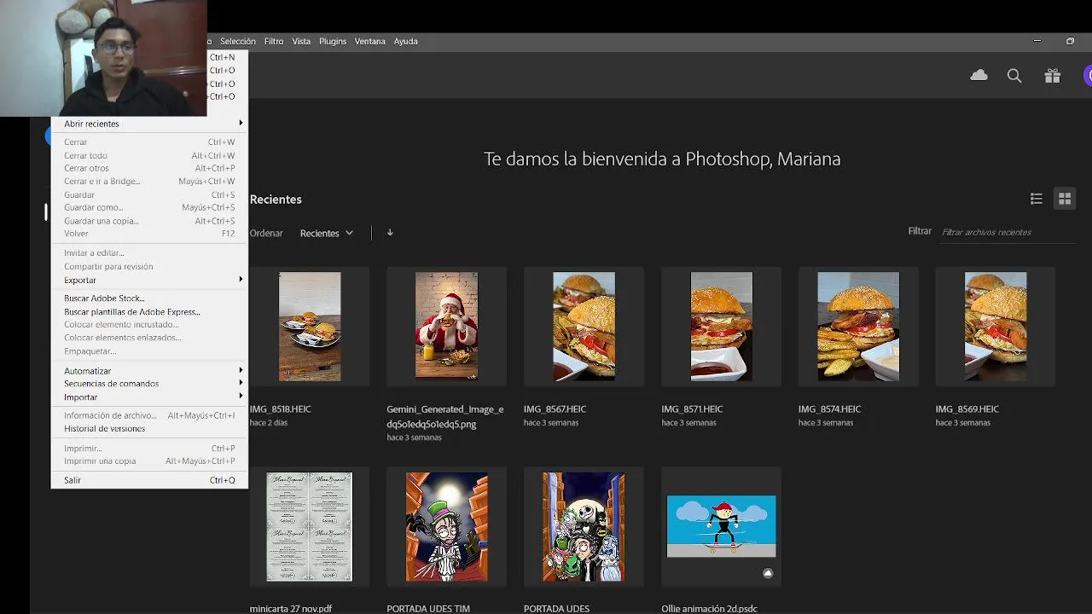Switch recent files to list view
The height and width of the screenshot is (614, 1092).
click(x=1036, y=199)
